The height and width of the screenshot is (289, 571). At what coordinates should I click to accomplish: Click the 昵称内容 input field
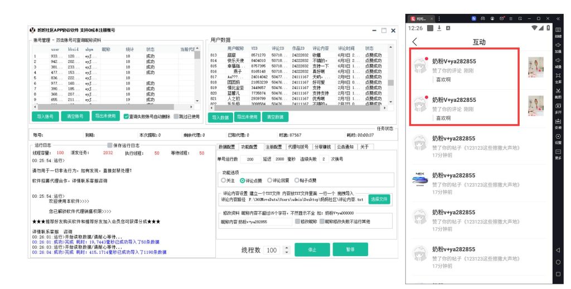[x=262, y=222]
